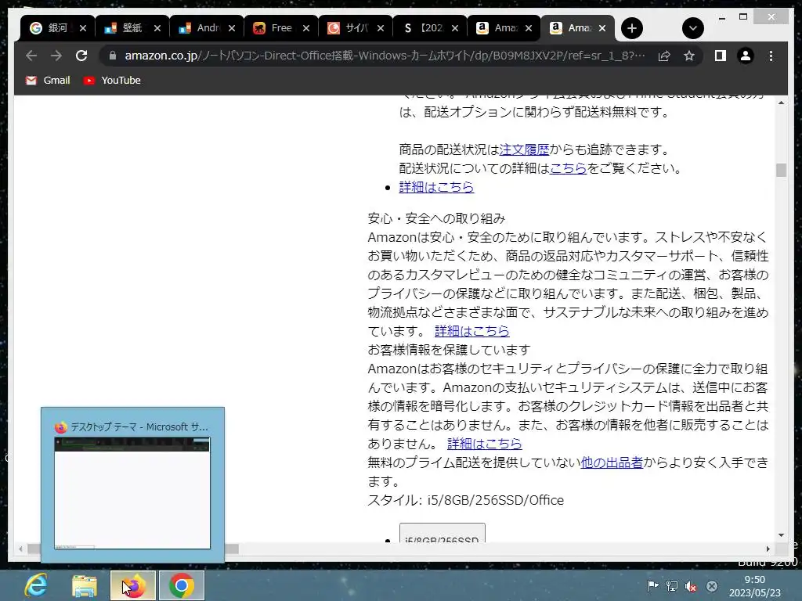Image resolution: width=802 pixels, height=601 pixels.
Task: Expand the tab search dropdown
Action: tap(693, 28)
